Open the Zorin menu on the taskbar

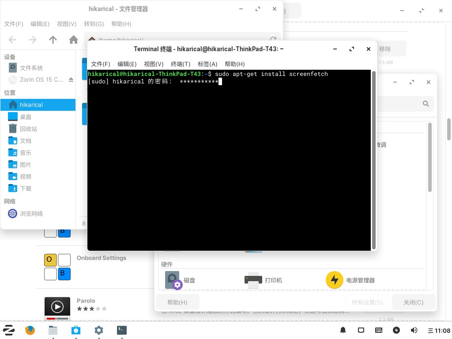pyautogui.click(x=9, y=330)
